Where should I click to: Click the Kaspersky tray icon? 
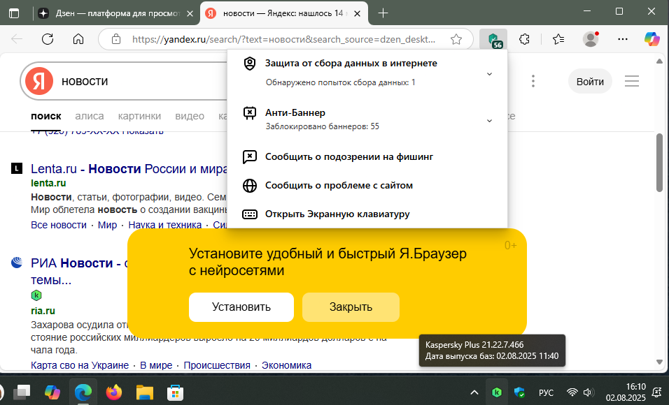(x=497, y=392)
